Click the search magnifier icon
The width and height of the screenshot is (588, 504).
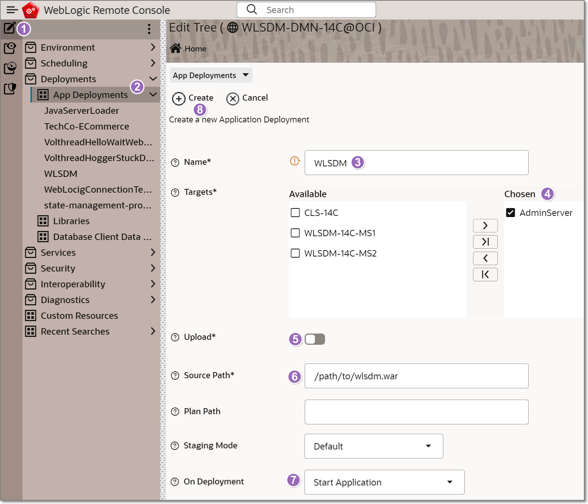tap(252, 9)
